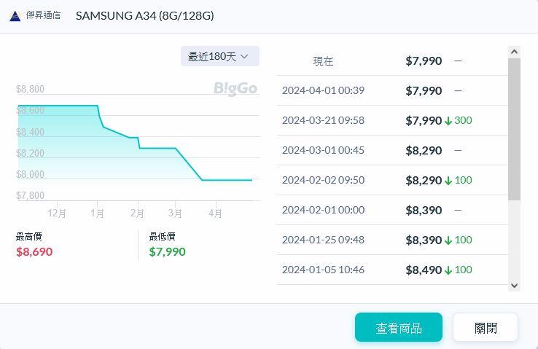This screenshot has height=349, width=538.
Task: Click the highest price value $8,690
Action: pos(34,251)
